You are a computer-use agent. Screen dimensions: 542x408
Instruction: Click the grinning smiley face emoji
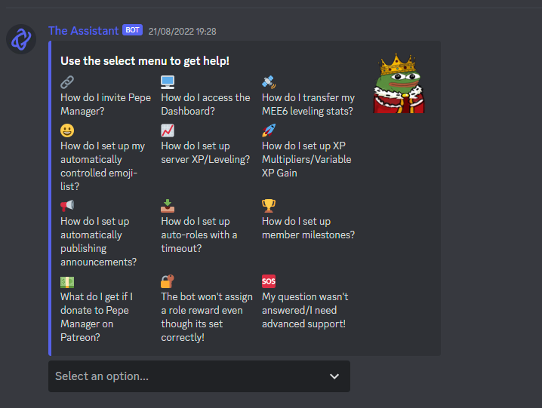coord(67,130)
